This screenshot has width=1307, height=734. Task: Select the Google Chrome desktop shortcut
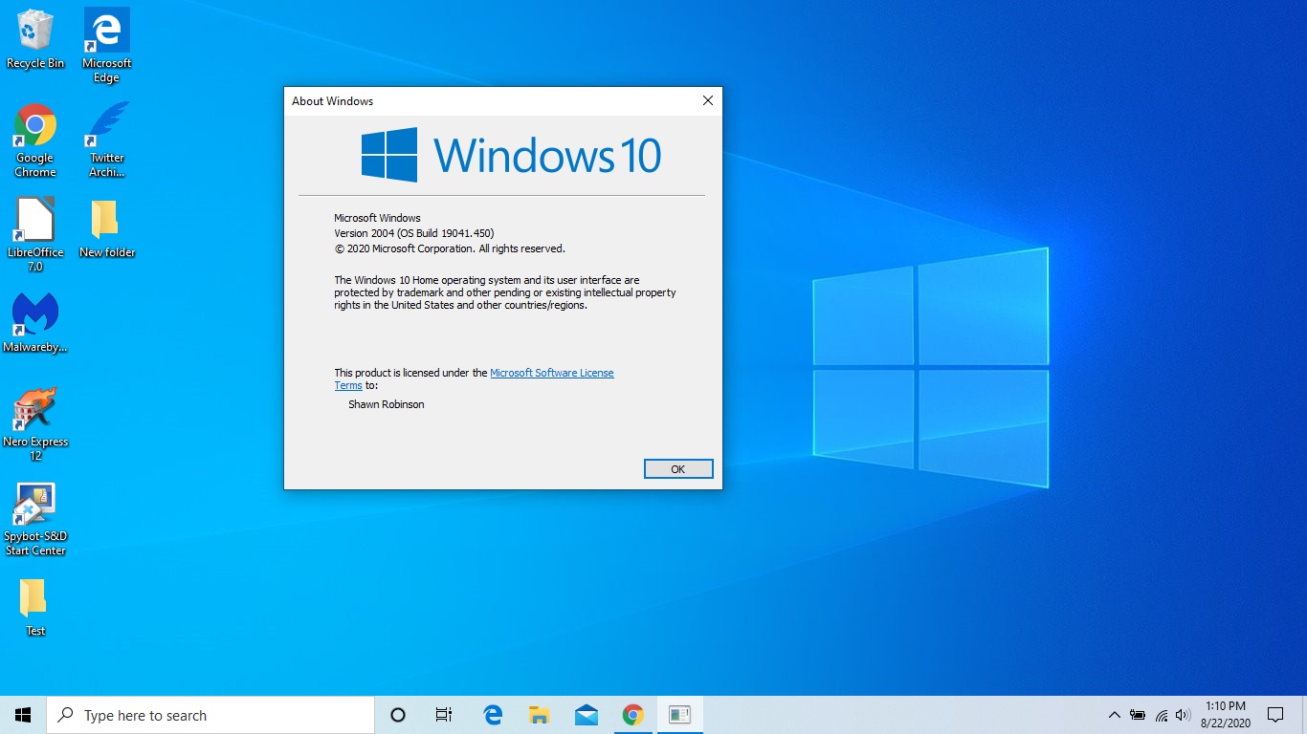(35, 140)
